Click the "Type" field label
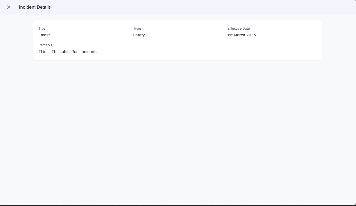 (137, 28)
